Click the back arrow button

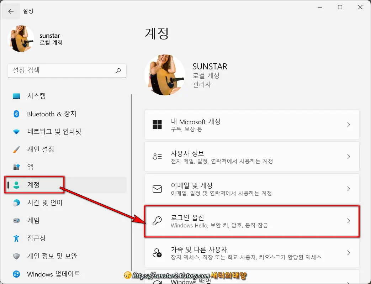(x=11, y=11)
